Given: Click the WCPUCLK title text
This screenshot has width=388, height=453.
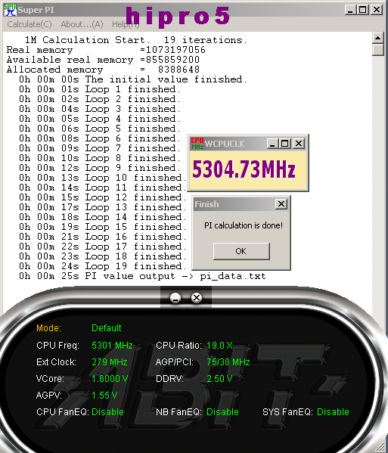Looking at the screenshot, I should (x=225, y=144).
